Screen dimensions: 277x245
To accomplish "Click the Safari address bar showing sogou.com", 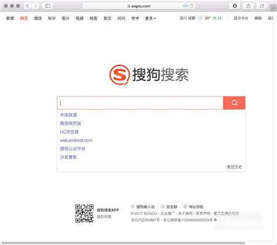I will [138, 6].
